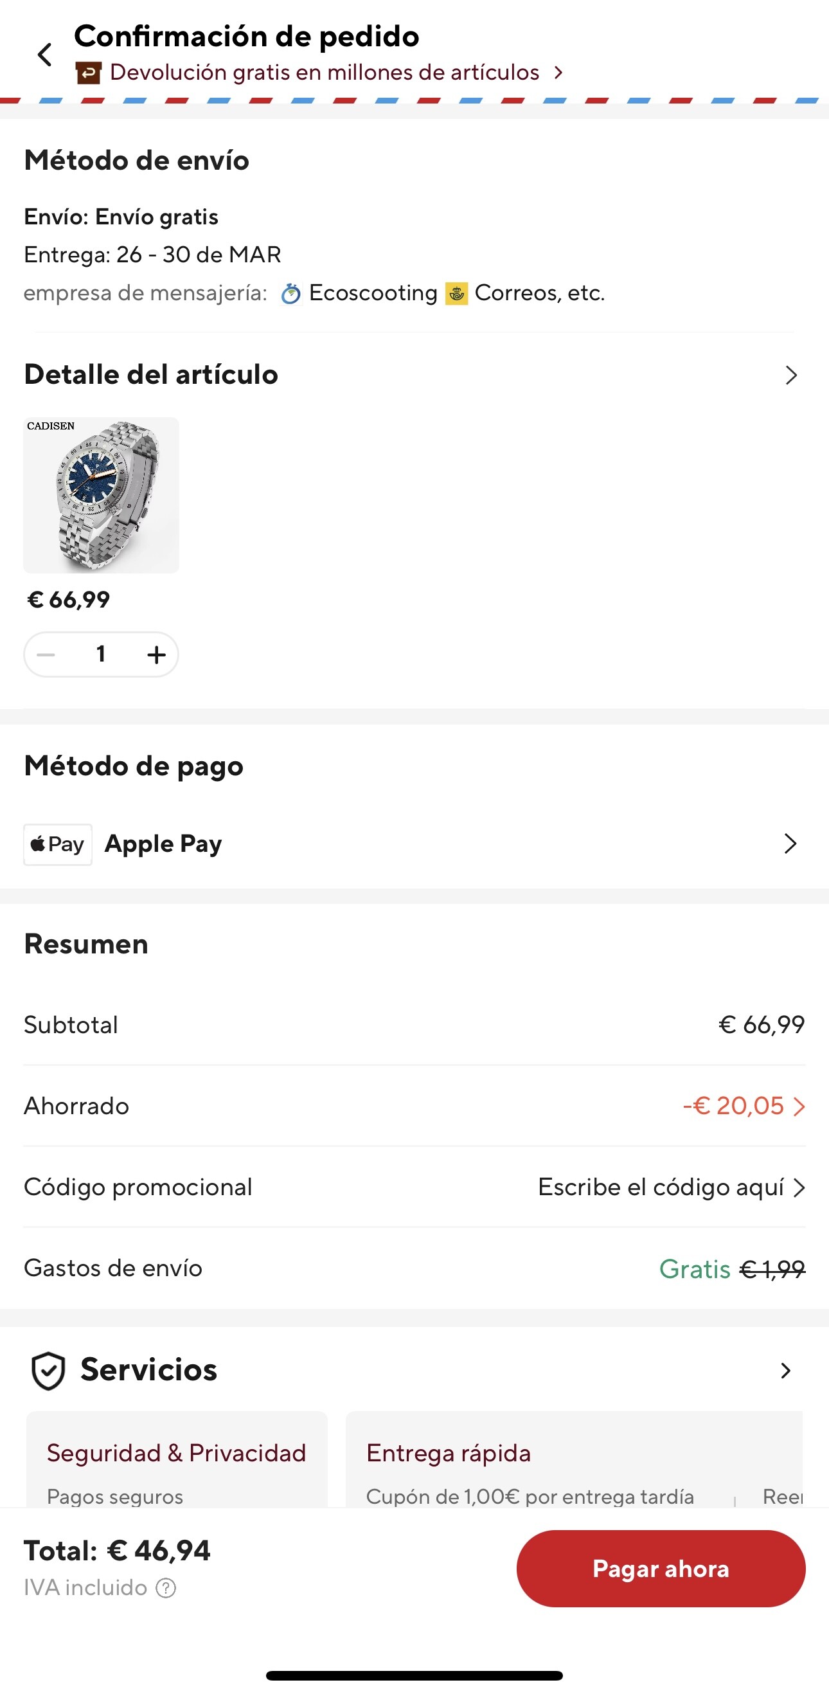Screen dimensions: 829x1696
Task: Decrease item quantity with minus button
Action: click(x=46, y=654)
